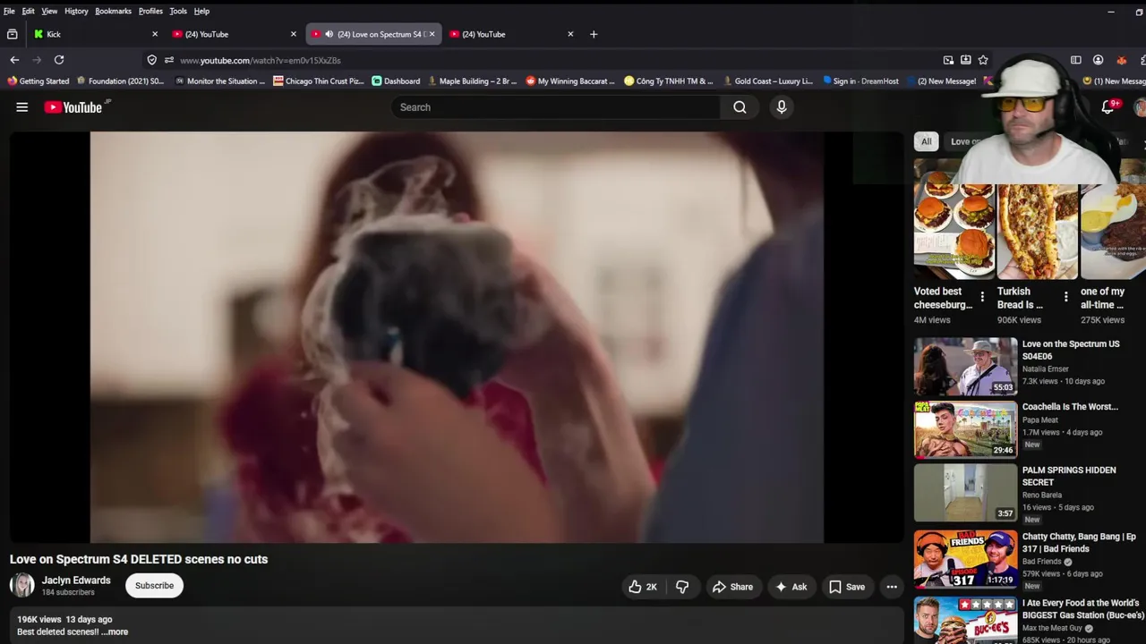Viewport: 1146px width, 644px height.
Task: Open the Coachella Is The Worst video thumbnail
Action: [x=965, y=429]
